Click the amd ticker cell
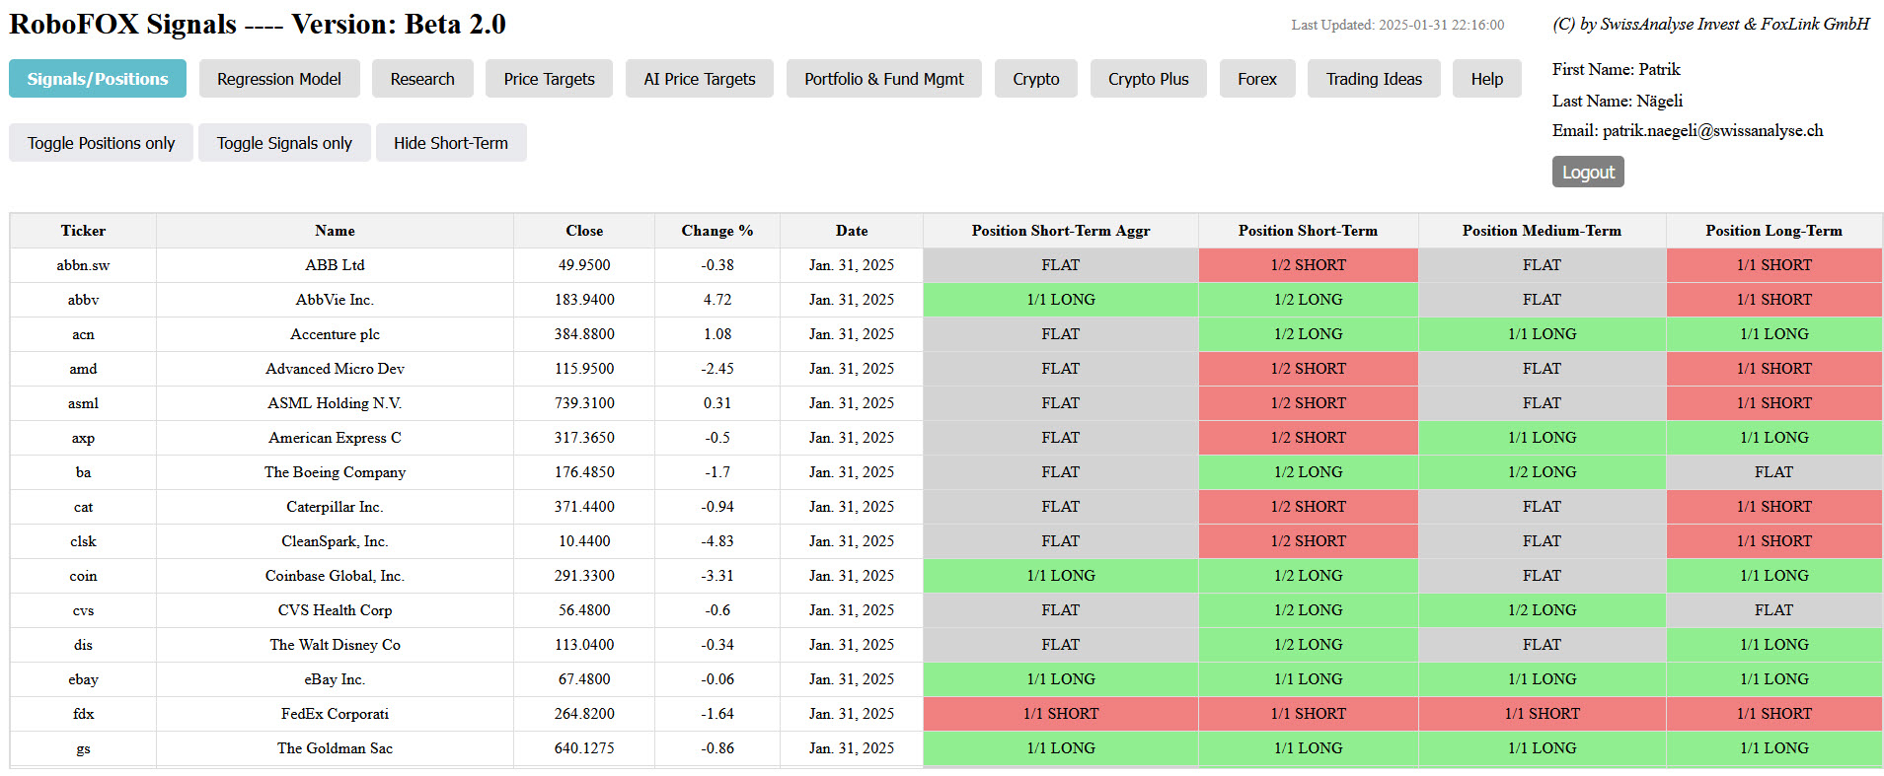Viewport: 1884px width, 776px height. click(x=83, y=369)
